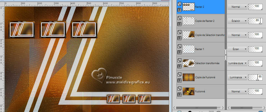Click the splitter arrow between layer panel panes
Image resolution: width=266 pixels, height=112 pixels.
click(x=226, y=55)
